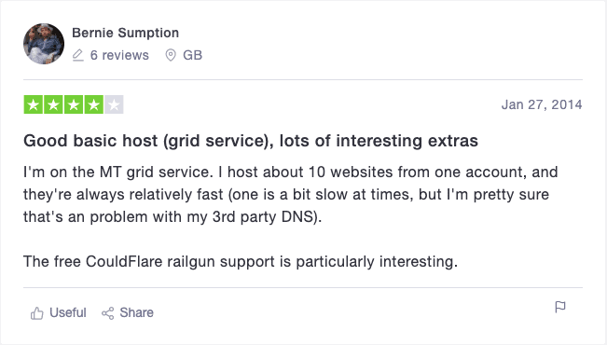Click Bernie Sumption's profile avatar
Image resolution: width=607 pixels, height=345 pixels.
click(x=44, y=44)
